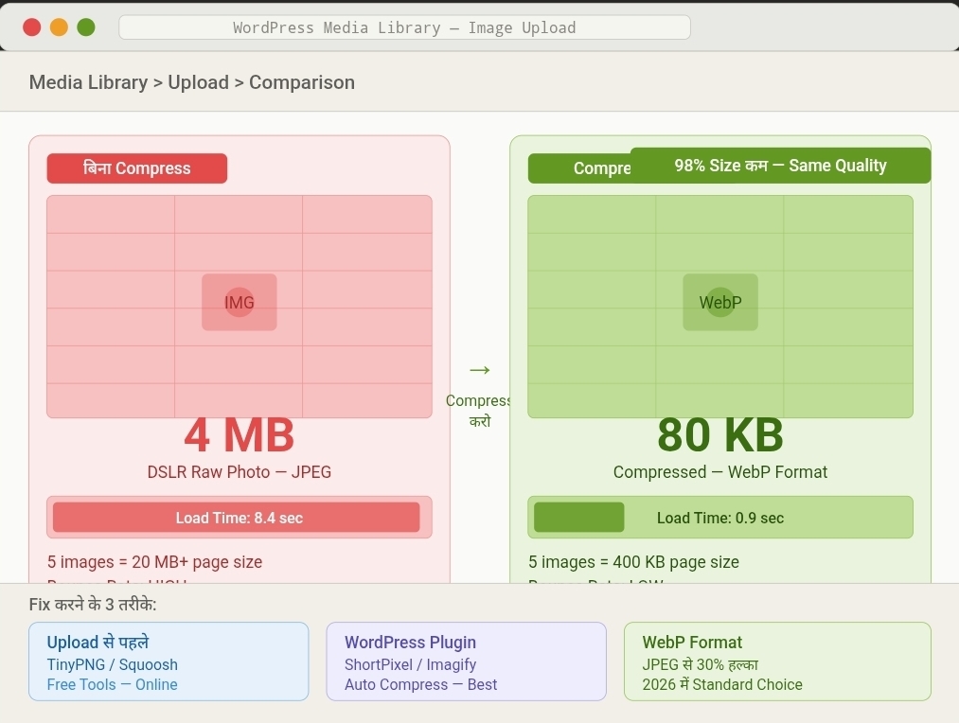Click Free Tools — Online link

pos(113,684)
